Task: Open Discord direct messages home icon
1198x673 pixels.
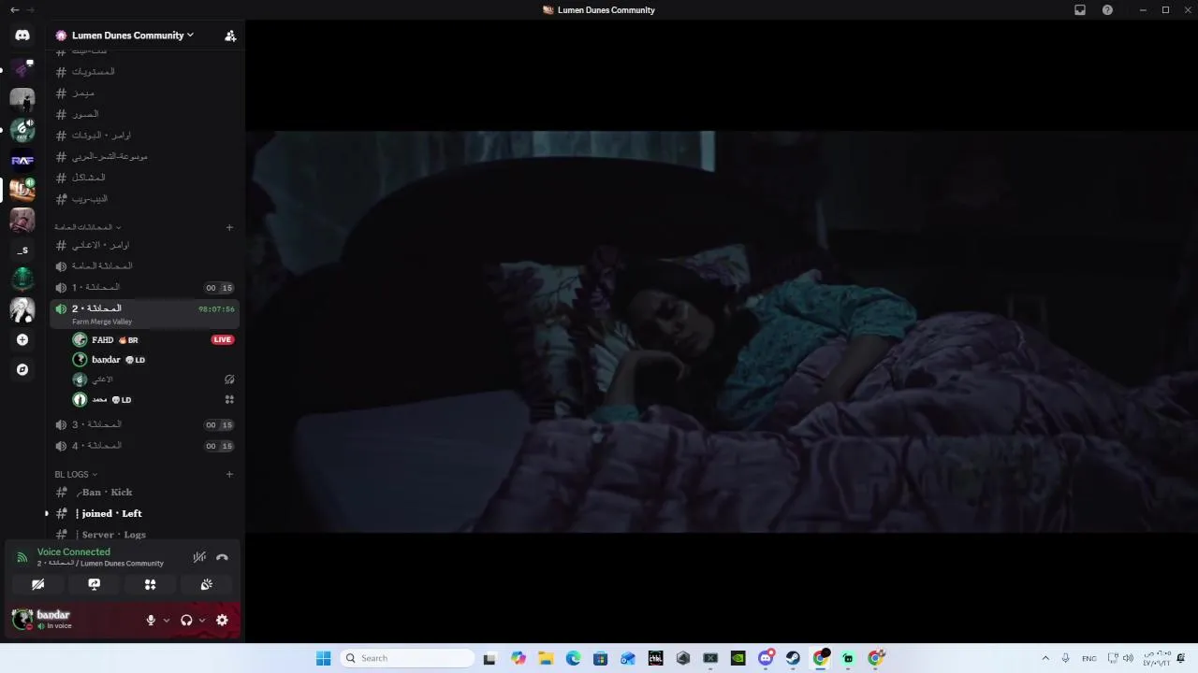Action: (22, 36)
